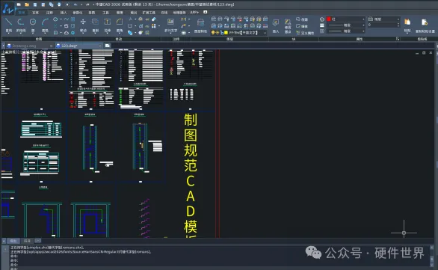Screen dimensions: 438x270
Task: Activate the Circle (圆) tool
Action: [x=33, y=25]
